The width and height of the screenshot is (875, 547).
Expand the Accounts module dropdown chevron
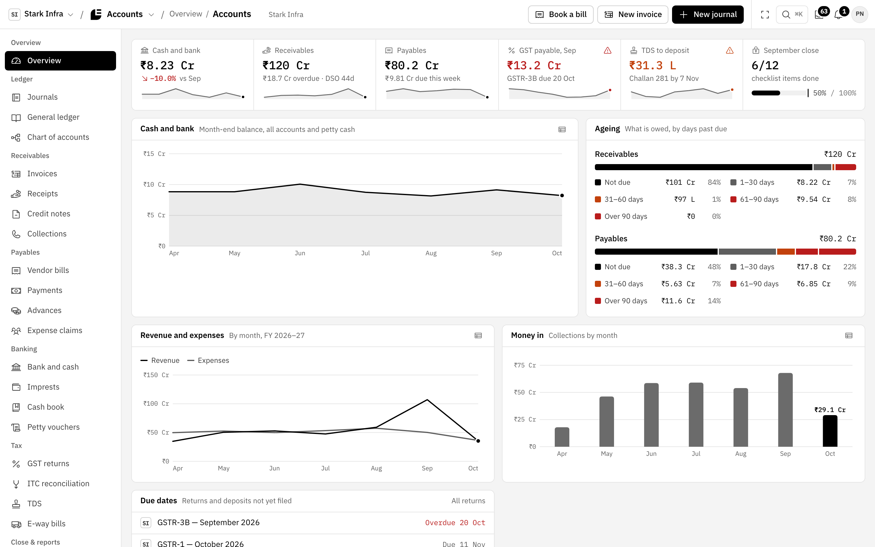coord(151,15)
